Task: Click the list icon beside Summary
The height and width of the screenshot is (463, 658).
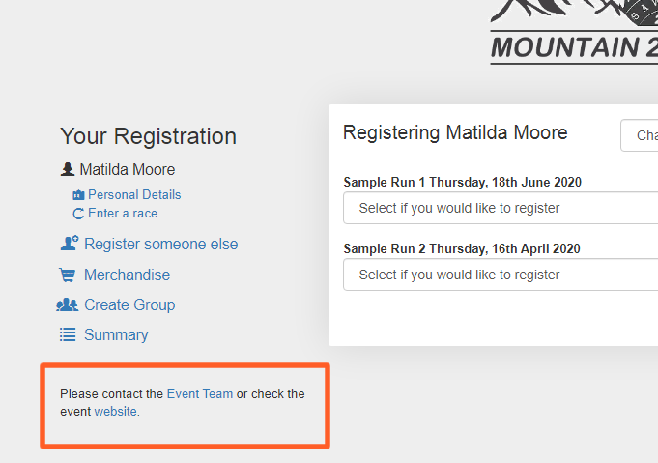Action: (68, 335)
